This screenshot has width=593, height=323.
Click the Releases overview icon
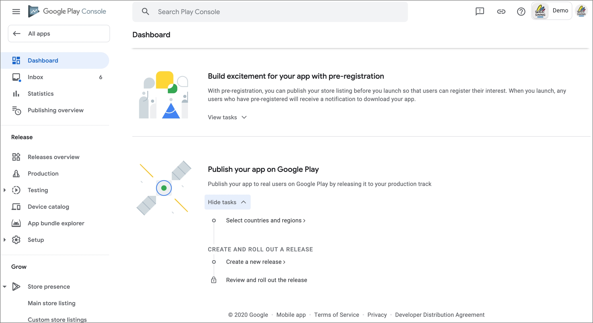(x=16, y=157)
